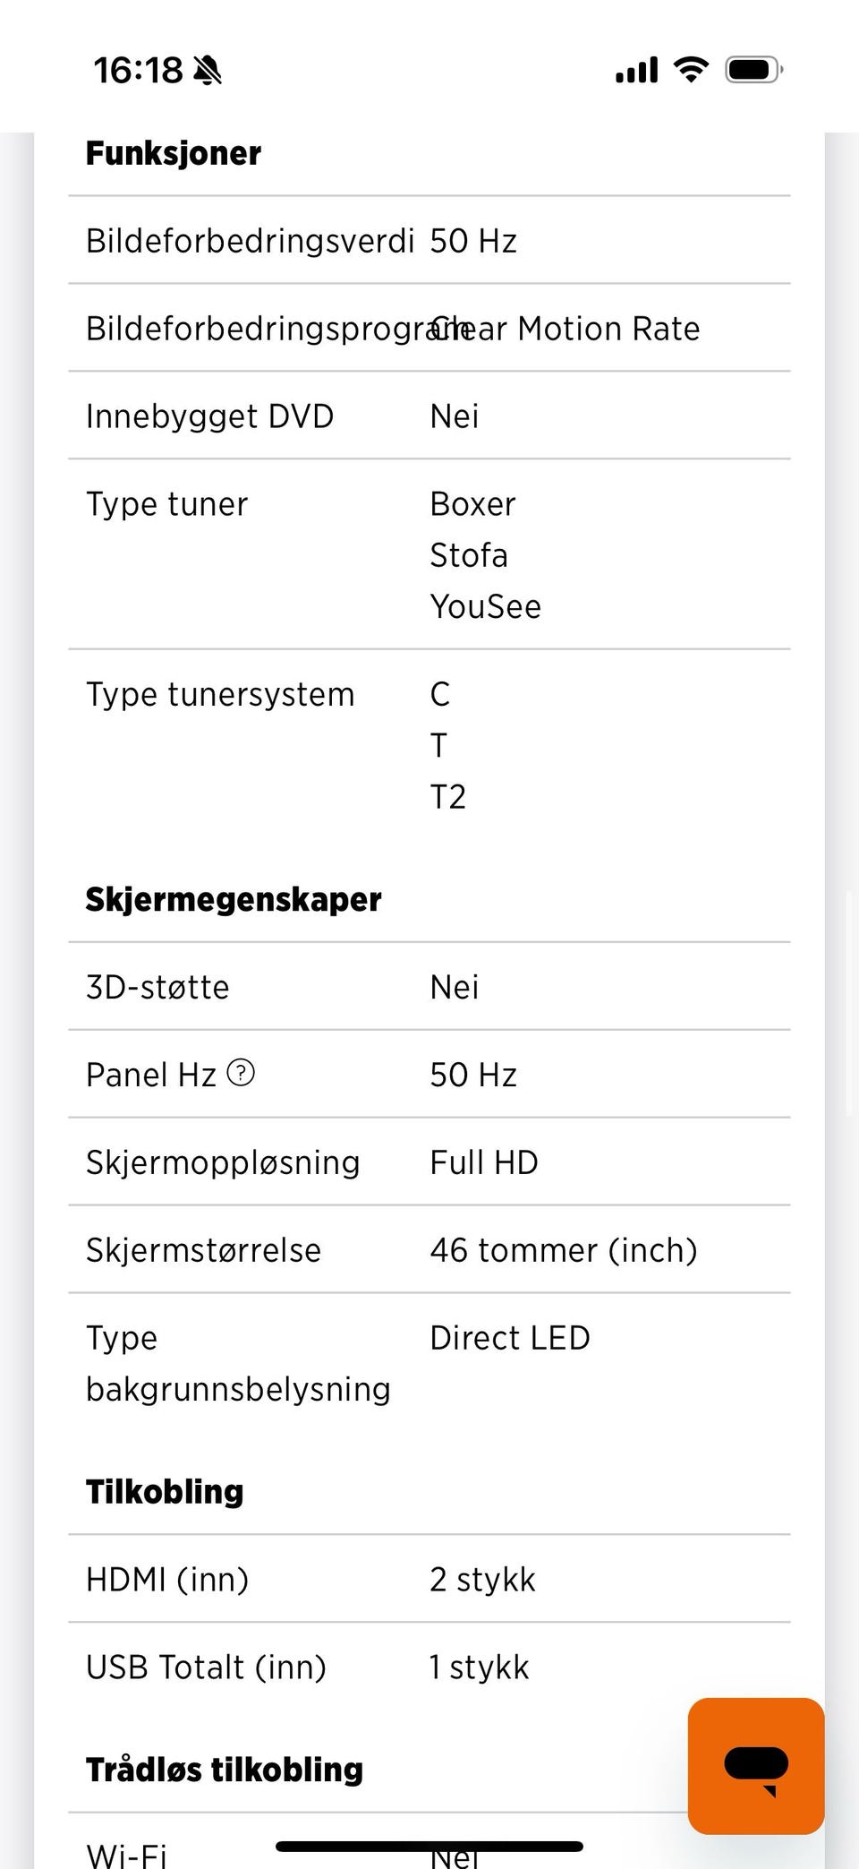Screen dimensions: 859x1869
Task: Select the Skjermegenskaper section heading
Action: point(234,899)
